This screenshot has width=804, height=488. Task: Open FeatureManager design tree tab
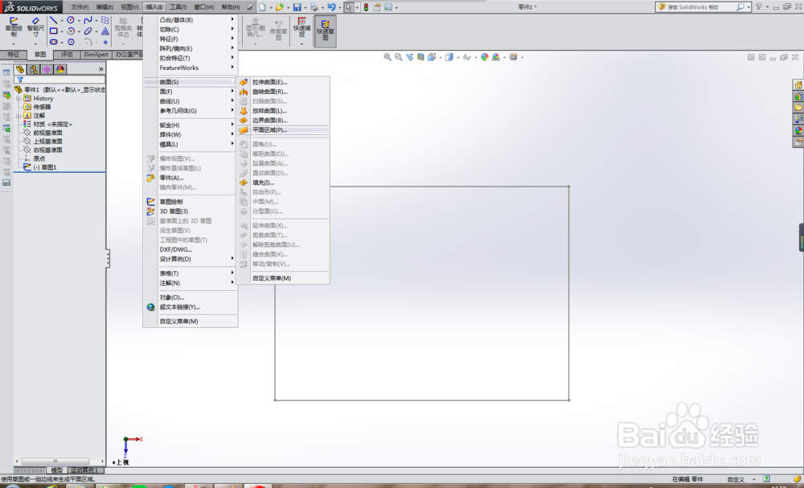coord(20,69)
